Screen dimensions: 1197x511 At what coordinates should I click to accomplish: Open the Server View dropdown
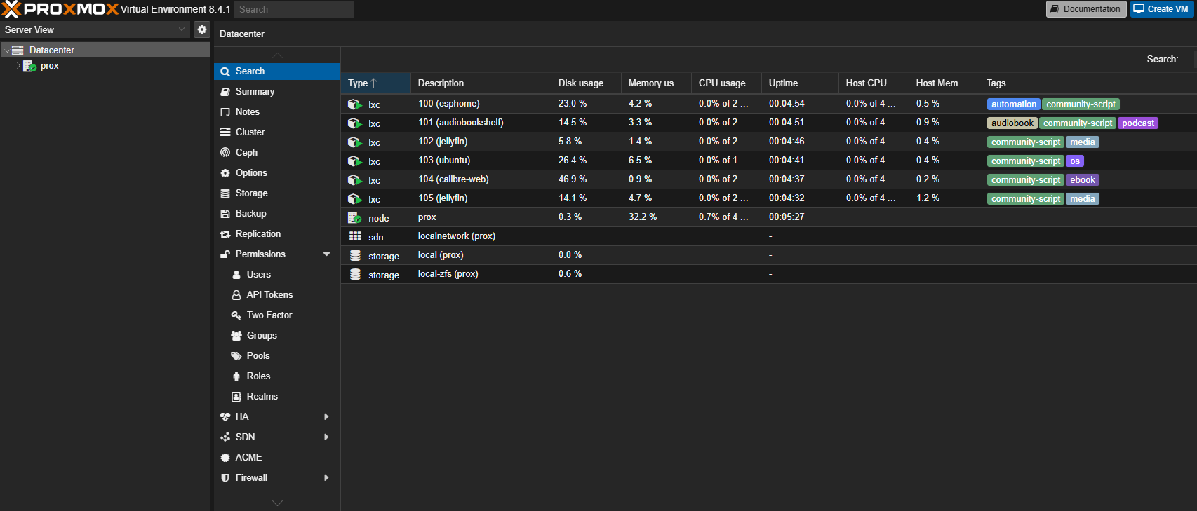click(182, 29)
